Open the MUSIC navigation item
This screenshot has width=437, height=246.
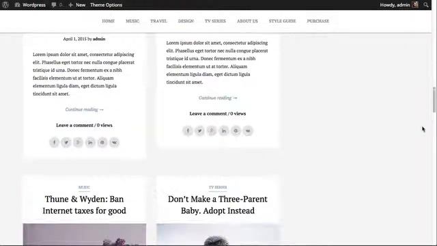click(132, 21)
